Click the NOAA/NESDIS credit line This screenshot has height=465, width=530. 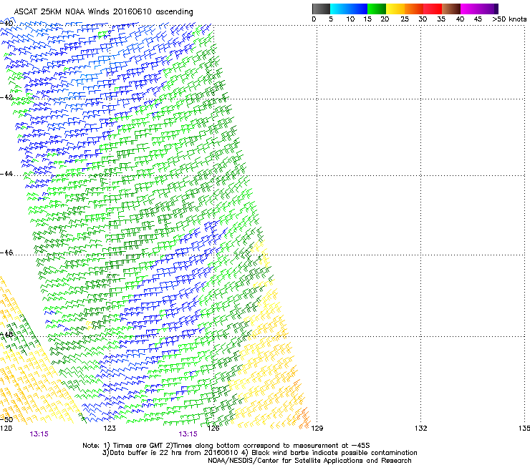[x=309, y=461]
